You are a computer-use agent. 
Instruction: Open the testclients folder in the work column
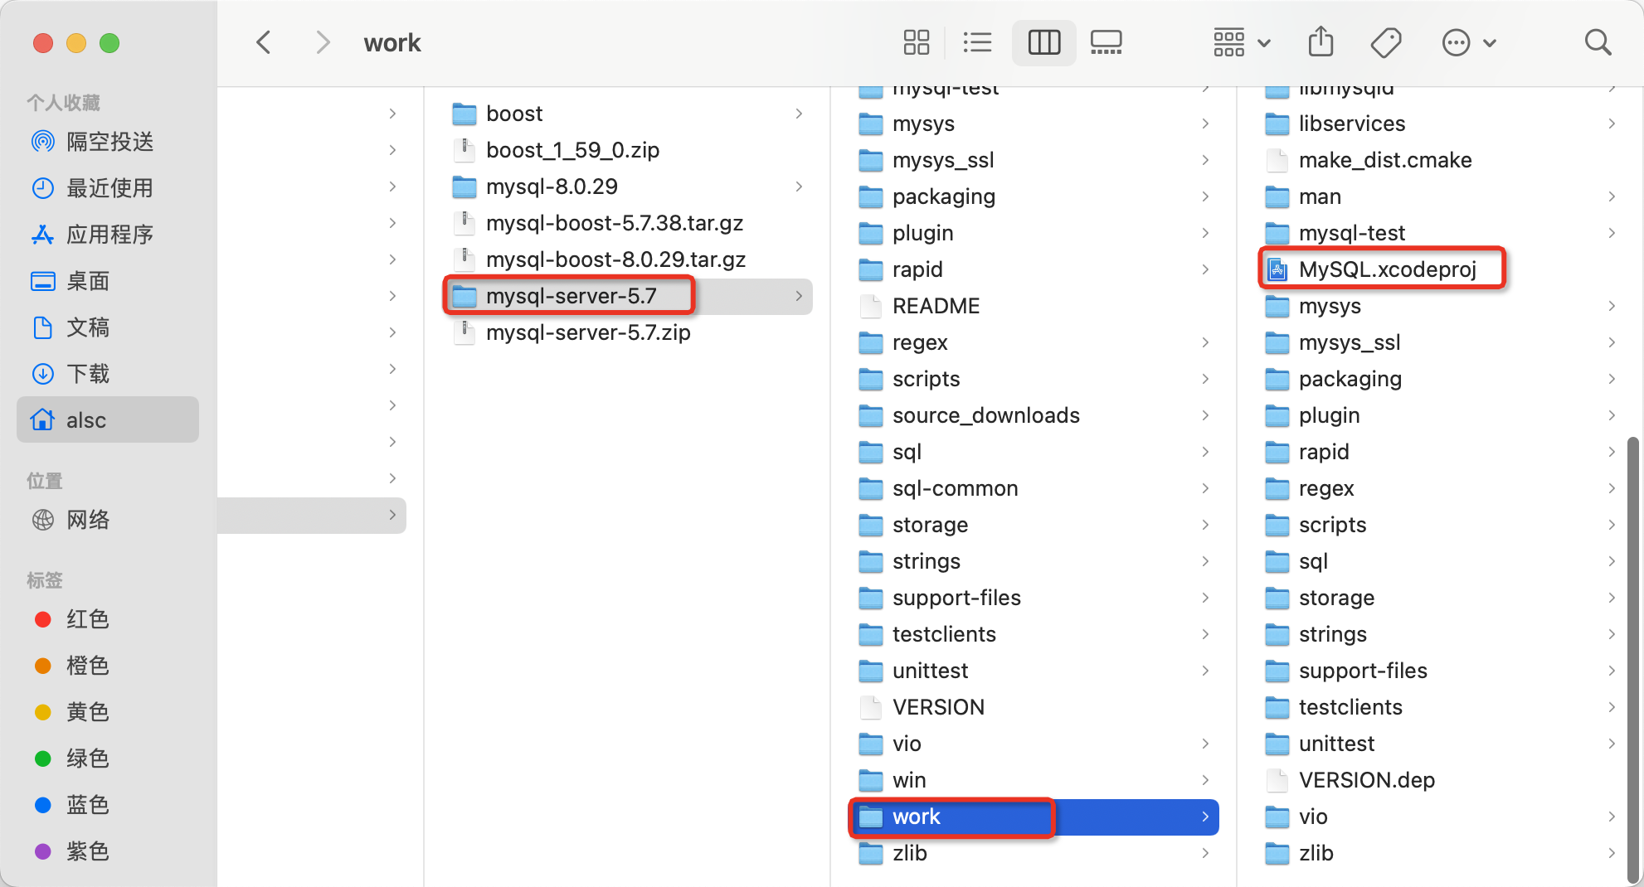pyautogui.click(x=1441, y=707)
